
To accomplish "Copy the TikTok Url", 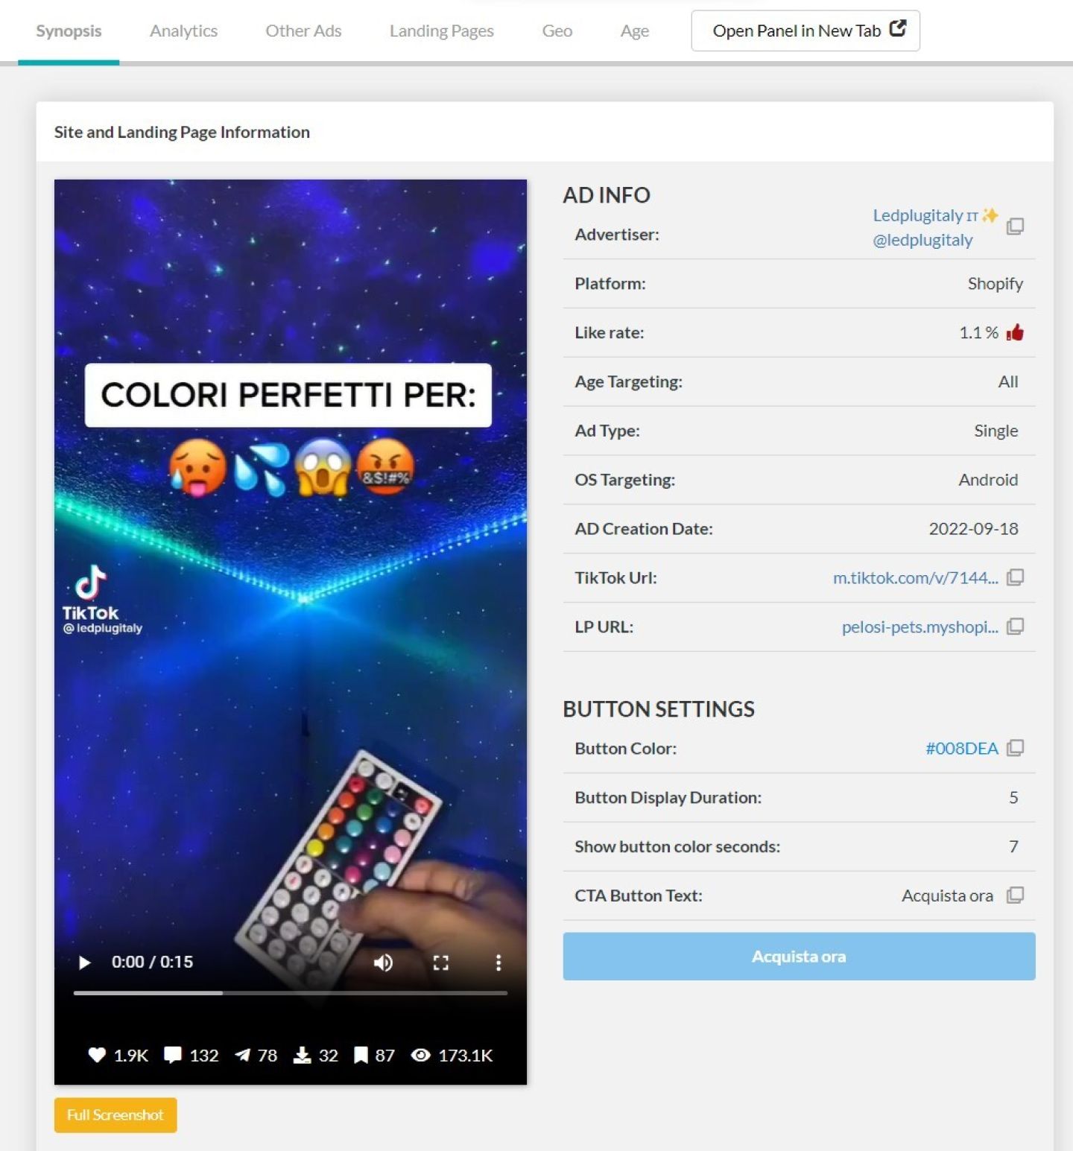I will click(x=1015, y=577).
